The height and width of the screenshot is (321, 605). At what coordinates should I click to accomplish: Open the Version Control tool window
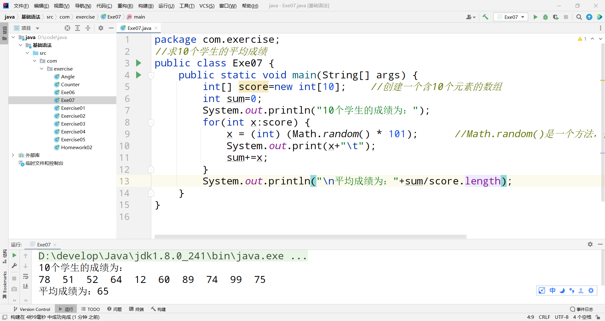point(32,309)
